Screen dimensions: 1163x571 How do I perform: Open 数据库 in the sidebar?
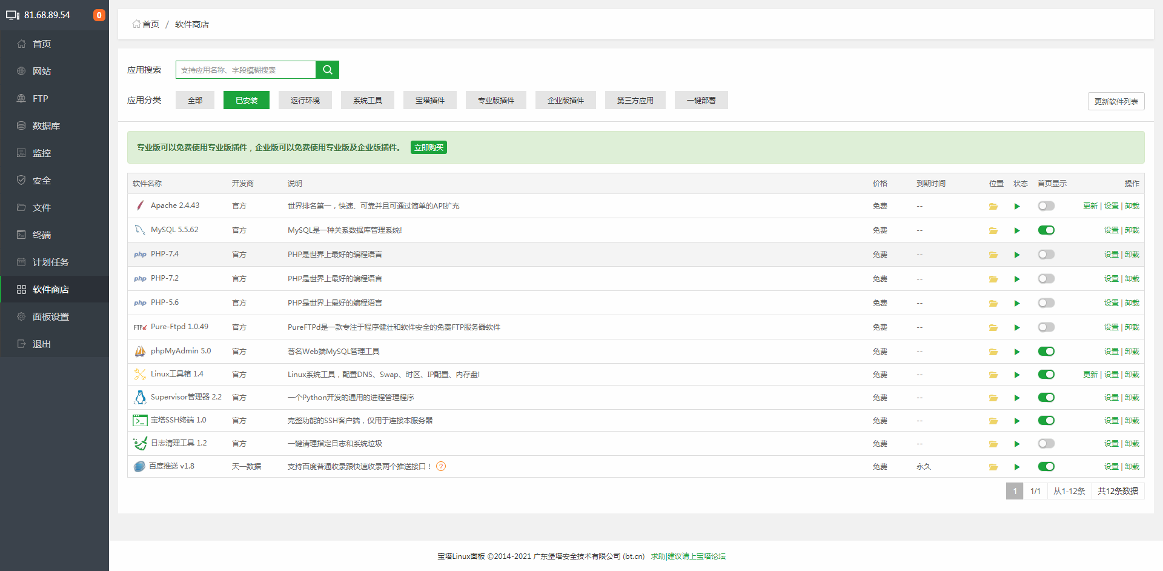[x=55, y=125]
